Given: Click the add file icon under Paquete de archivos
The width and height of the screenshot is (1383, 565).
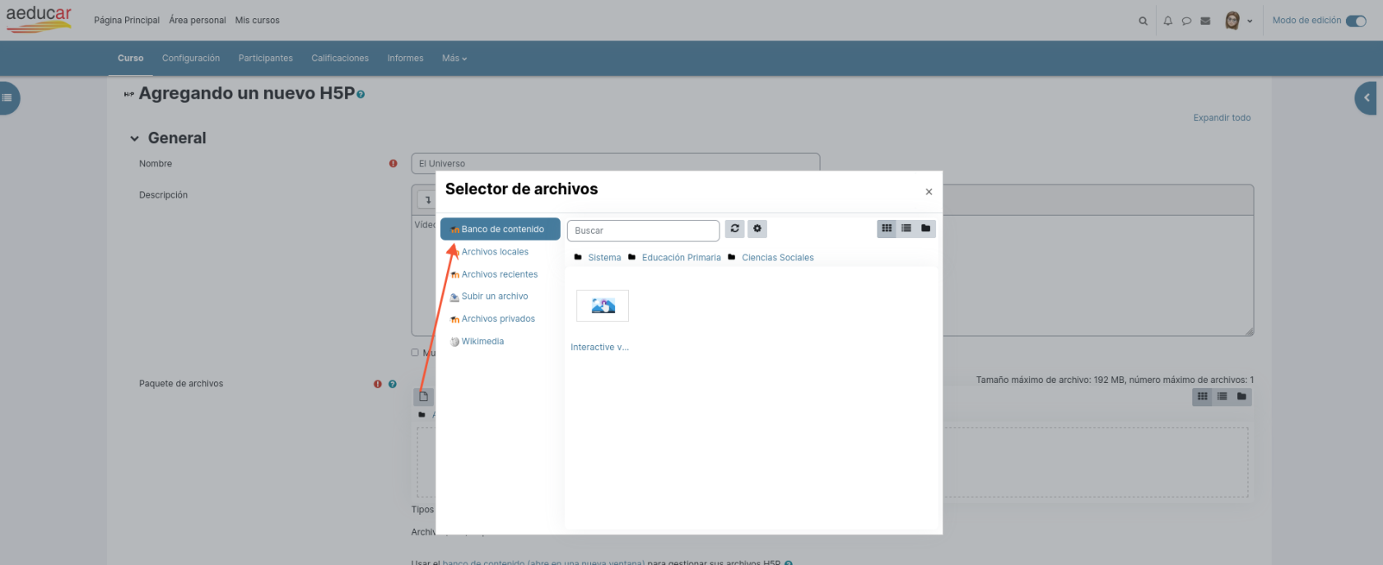Looking at the screenshot, I should click(424, 396).
